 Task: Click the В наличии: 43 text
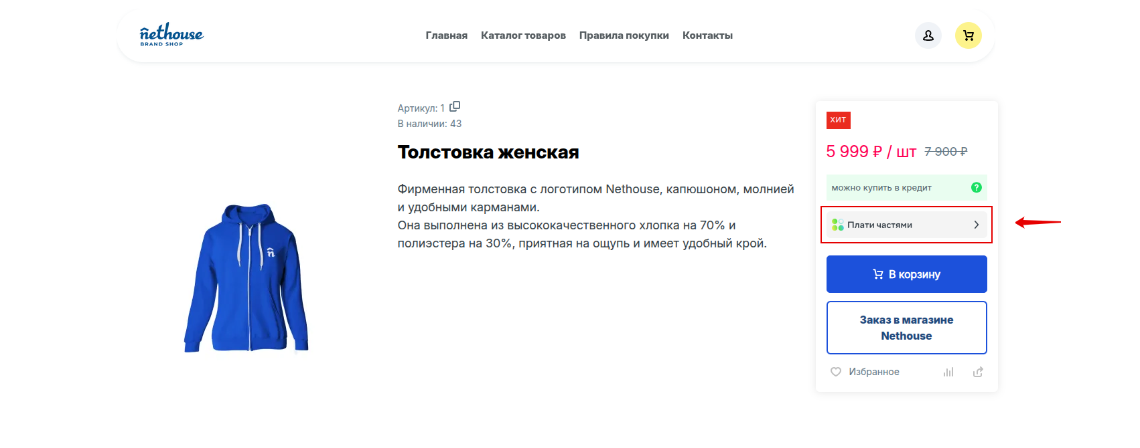point(429,124)
